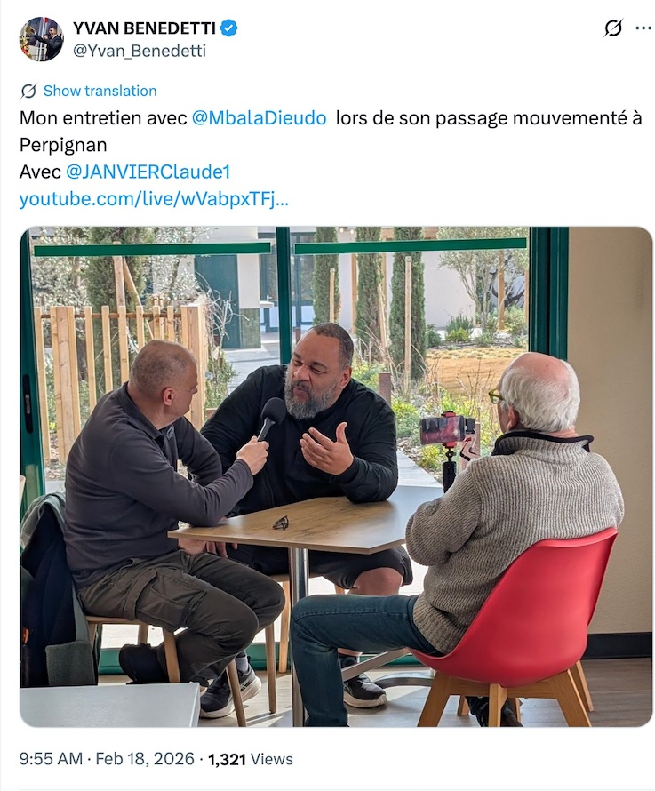Click the tripod-mounted smartphone in the photo
The height and width of the screenshot is (791, 655).
446,443
